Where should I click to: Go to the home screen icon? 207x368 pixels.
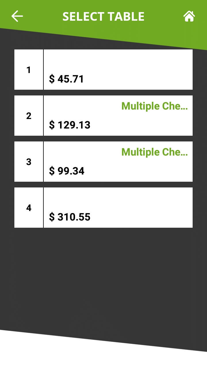pyautogui.click(x=189, y=16)
